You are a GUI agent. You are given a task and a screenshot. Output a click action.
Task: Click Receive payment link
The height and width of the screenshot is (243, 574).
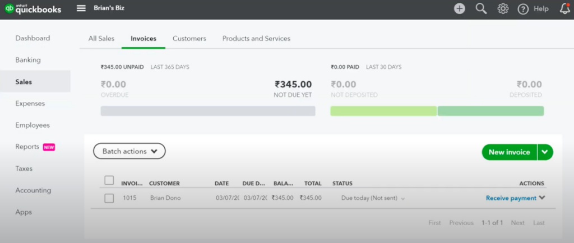coord(511,198)
